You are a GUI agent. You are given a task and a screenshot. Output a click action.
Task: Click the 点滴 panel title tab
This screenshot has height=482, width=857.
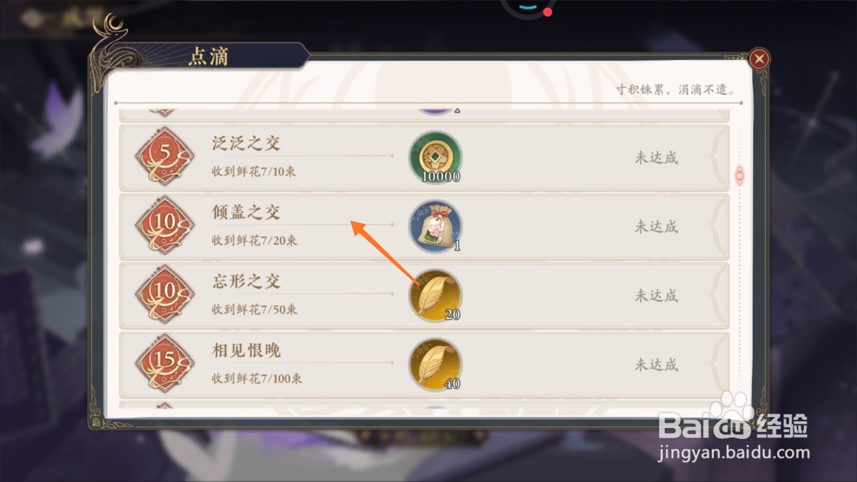click(209, 56)
